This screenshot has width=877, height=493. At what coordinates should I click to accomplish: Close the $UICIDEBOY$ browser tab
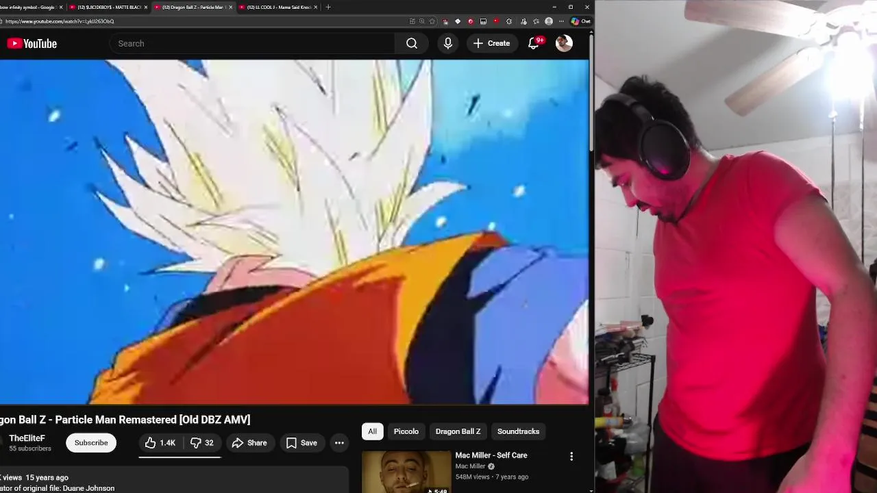click(146, 7)
